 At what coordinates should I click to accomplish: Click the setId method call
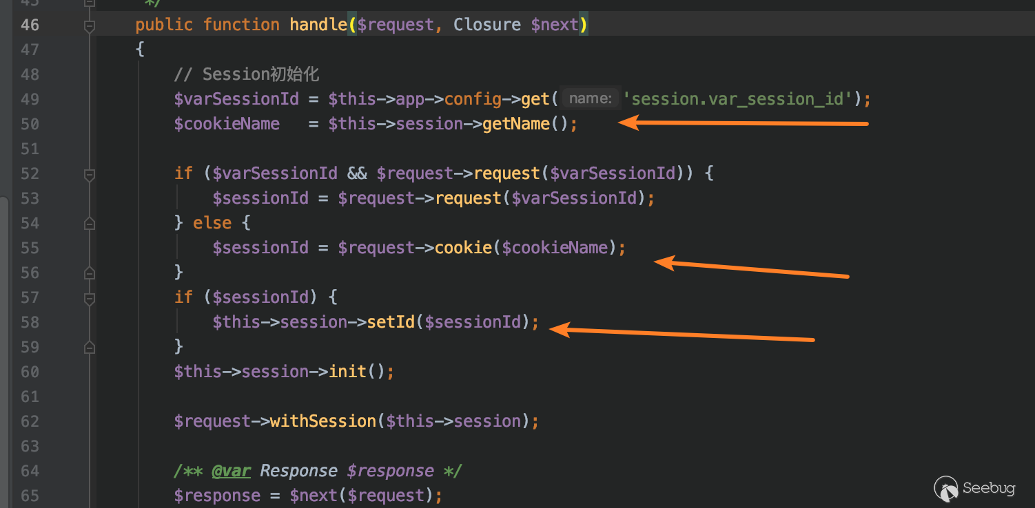point(390,322)
